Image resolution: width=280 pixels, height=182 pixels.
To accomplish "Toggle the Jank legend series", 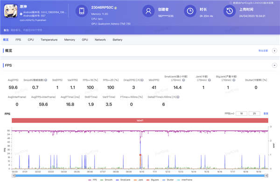I will pos(139,180).
